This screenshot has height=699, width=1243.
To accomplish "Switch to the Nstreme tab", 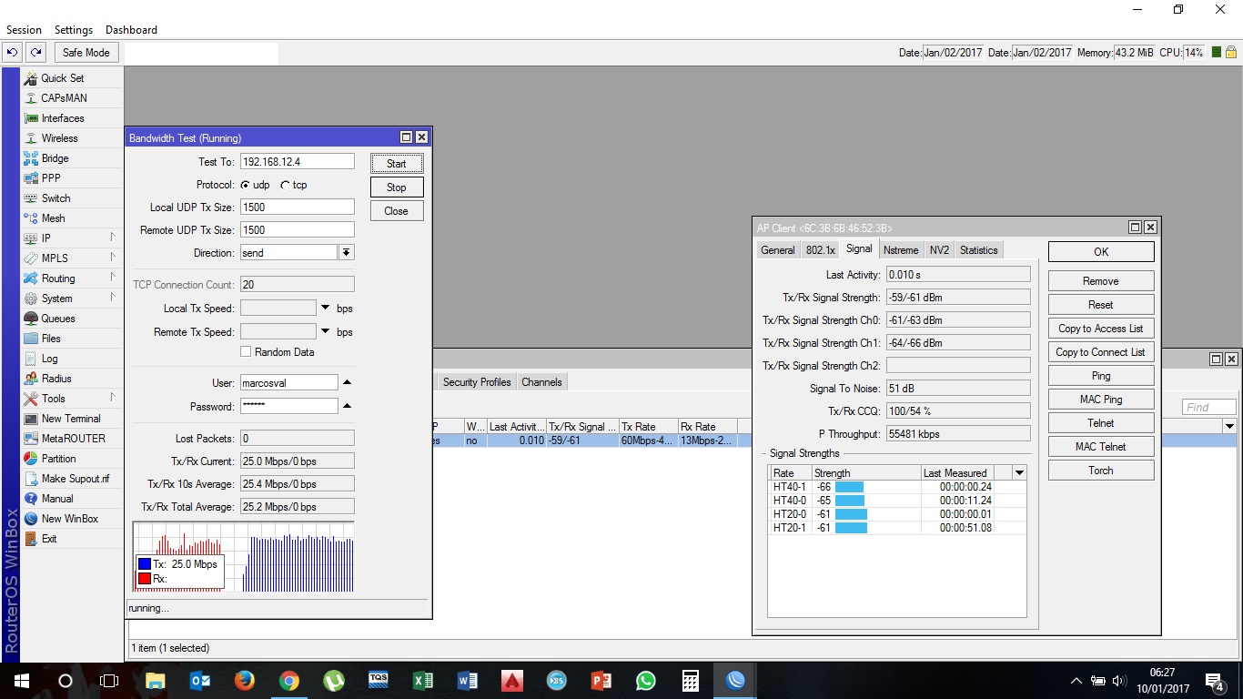I will point(900,250).
